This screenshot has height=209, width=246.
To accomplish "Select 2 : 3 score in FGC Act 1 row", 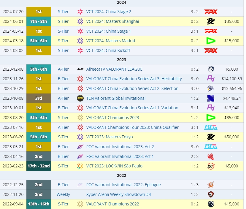I will [x=195, y=156].
